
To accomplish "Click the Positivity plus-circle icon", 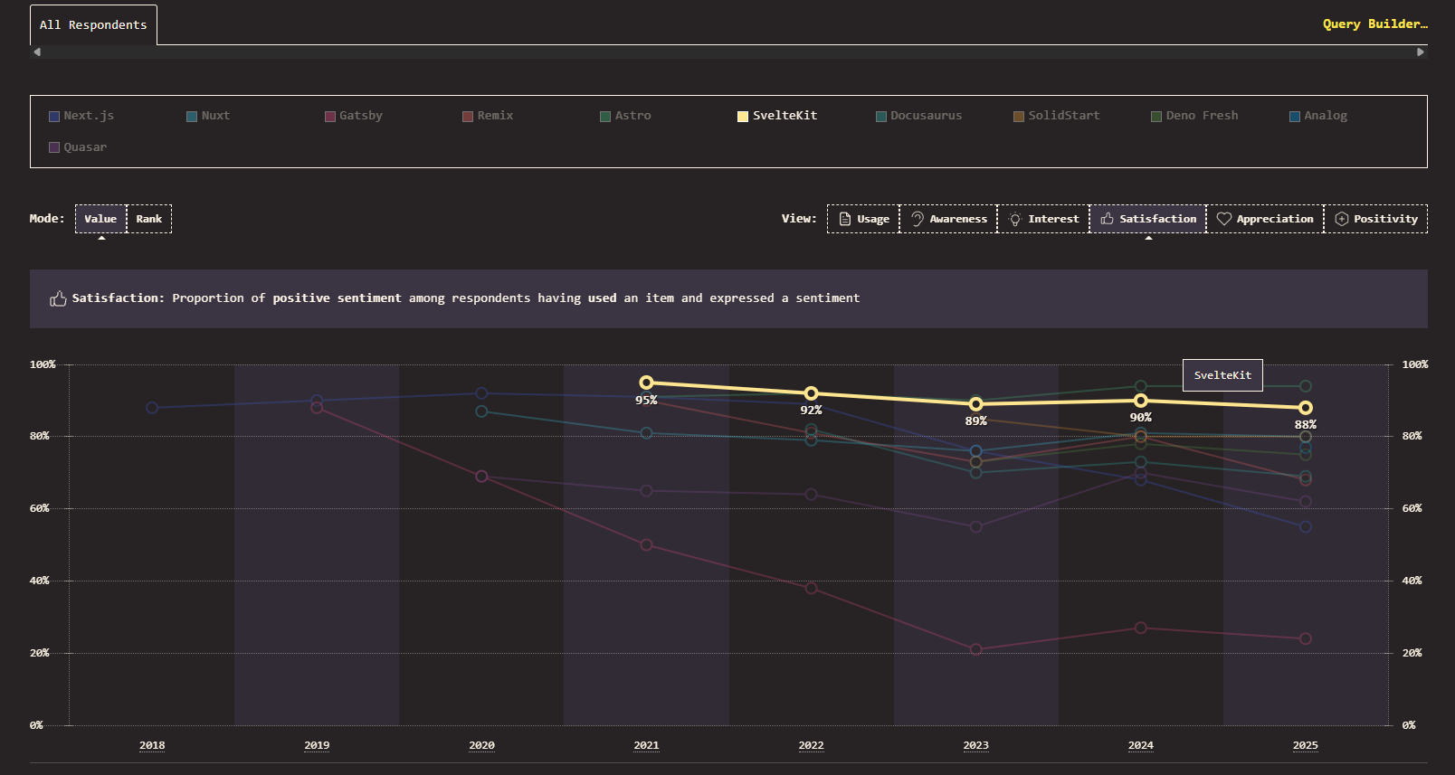I will (1341, 219).
